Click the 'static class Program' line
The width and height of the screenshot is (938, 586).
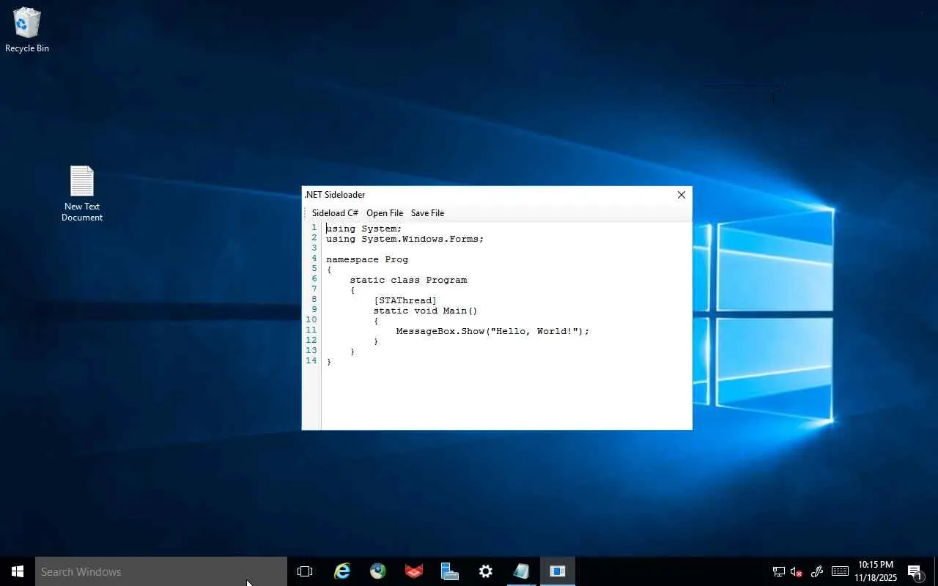tap(408, 280)
